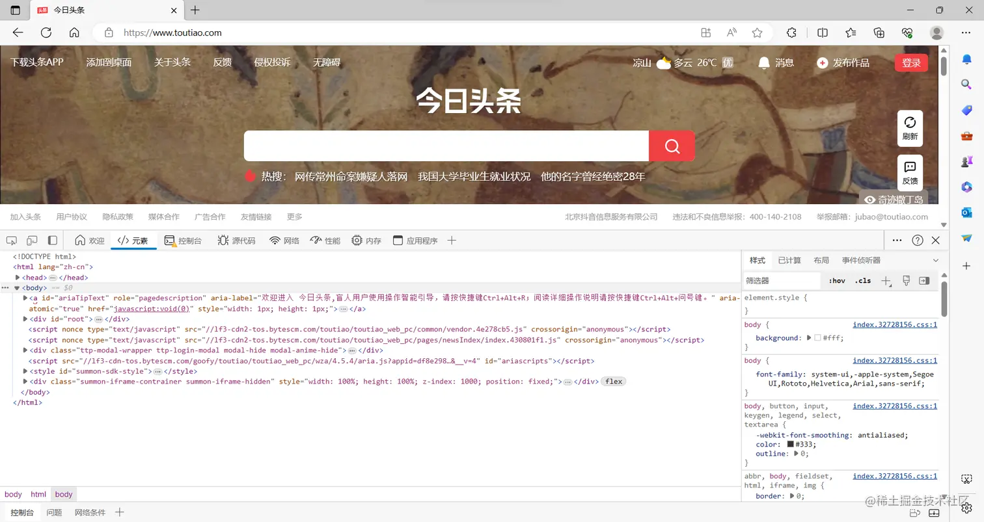Viewport: 984px width, 522px height.
Task: Switch to the 控制台 console tab
Action: pyautogui.click(x=183, y=241)
